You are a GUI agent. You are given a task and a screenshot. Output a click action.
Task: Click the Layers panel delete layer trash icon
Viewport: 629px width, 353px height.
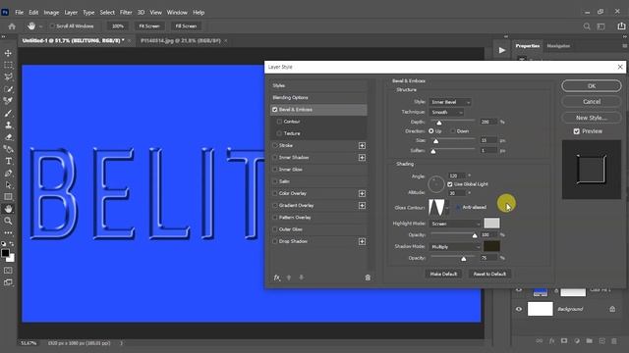[614, 341]
